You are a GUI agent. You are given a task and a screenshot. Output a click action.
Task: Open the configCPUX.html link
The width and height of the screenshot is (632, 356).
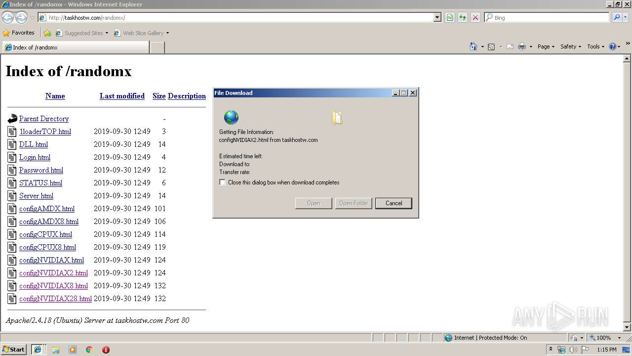click(x=45, y=234)
